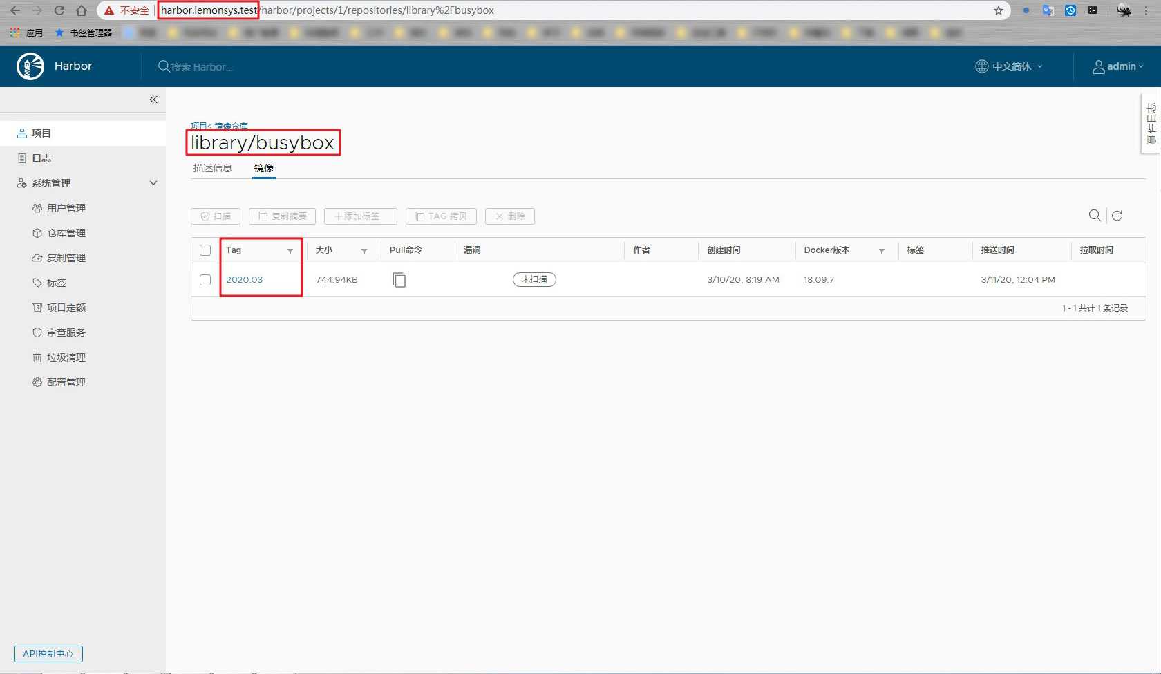Click the 创建时间 column header

point(724,250)
